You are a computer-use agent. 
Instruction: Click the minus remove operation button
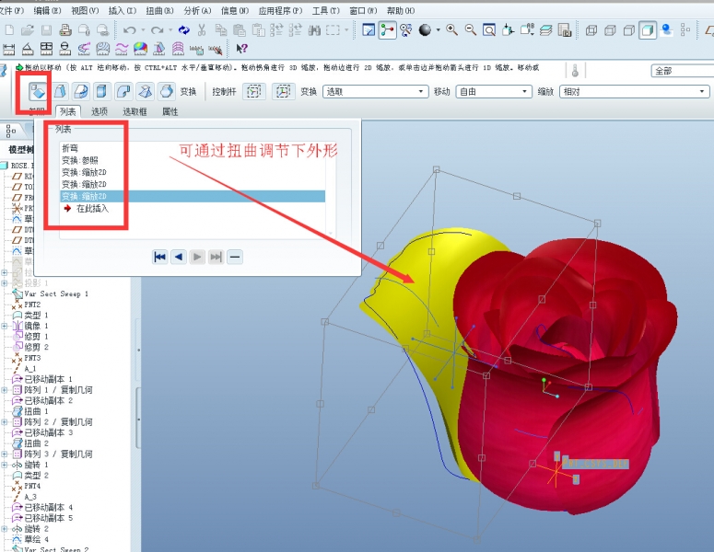pyautogui.click(x=235, y=257)
